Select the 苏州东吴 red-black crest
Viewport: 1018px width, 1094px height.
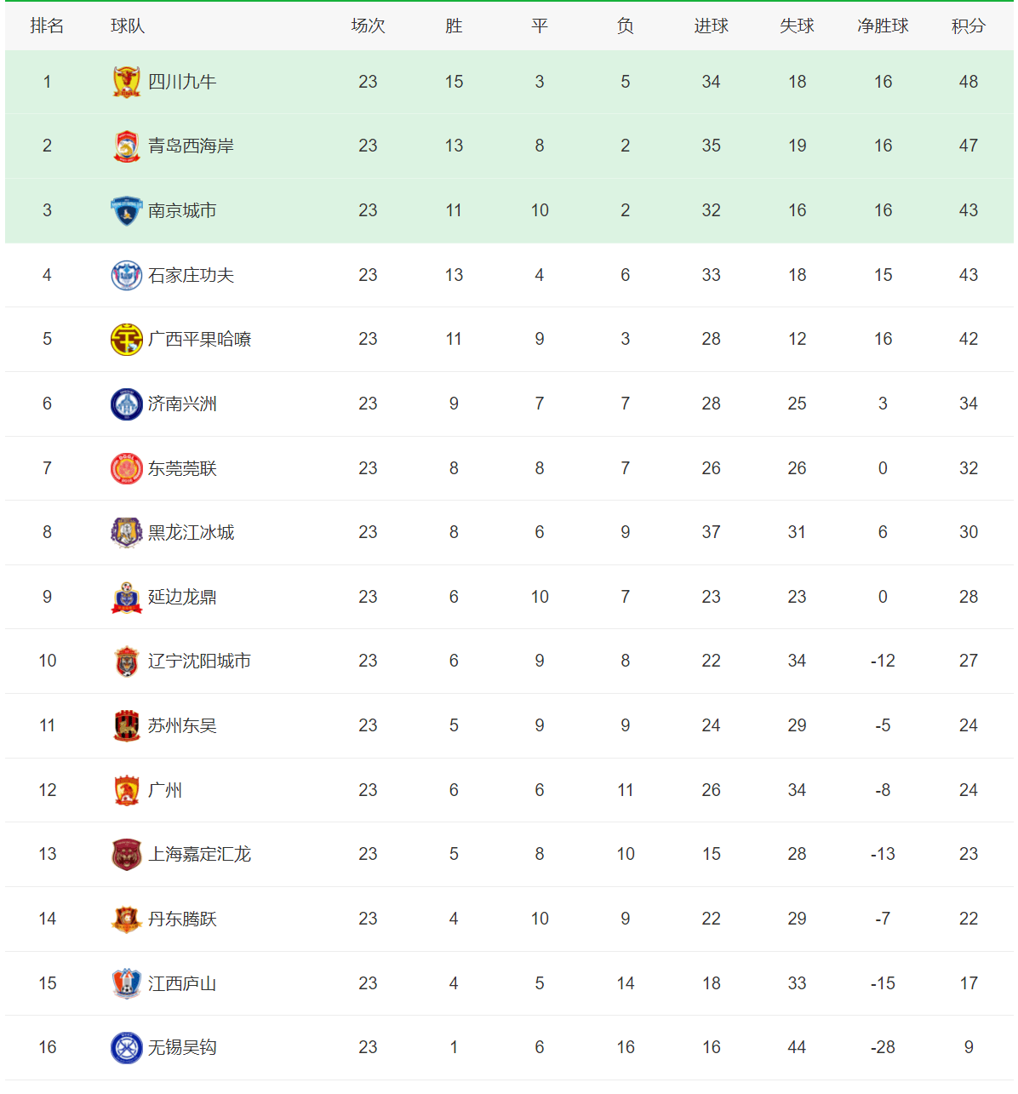click(127, 725)
